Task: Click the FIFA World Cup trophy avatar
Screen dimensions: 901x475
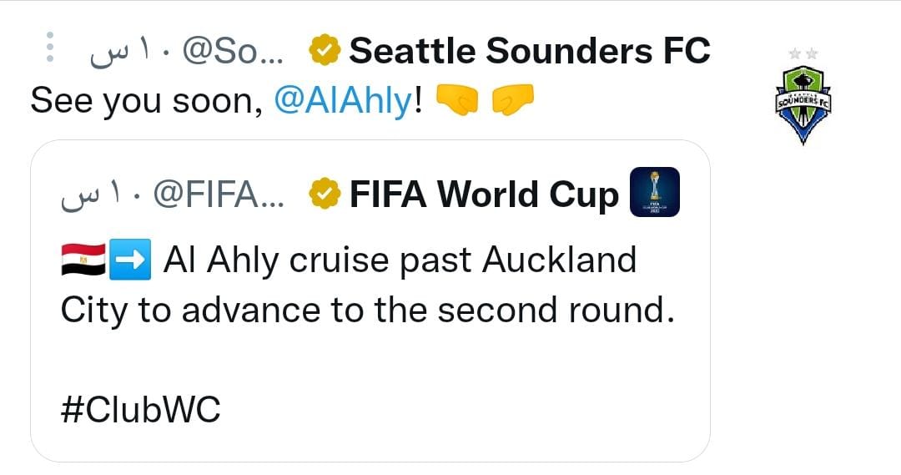Action: 653,193
